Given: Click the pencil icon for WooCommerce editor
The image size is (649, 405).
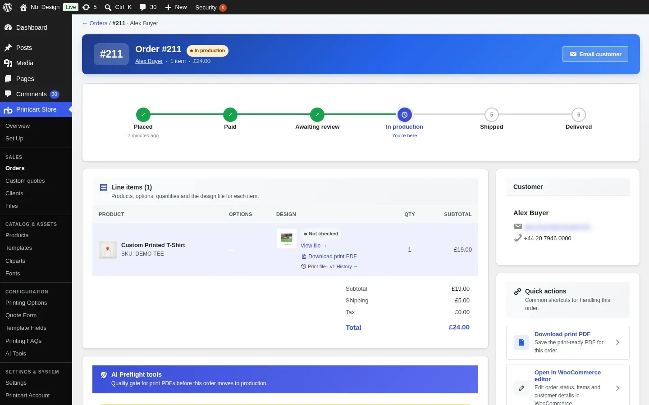Looking at the screenshot, I should tap(521, 388).
